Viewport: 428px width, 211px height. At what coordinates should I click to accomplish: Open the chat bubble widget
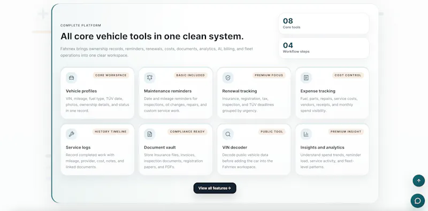[x=418, y=201]
